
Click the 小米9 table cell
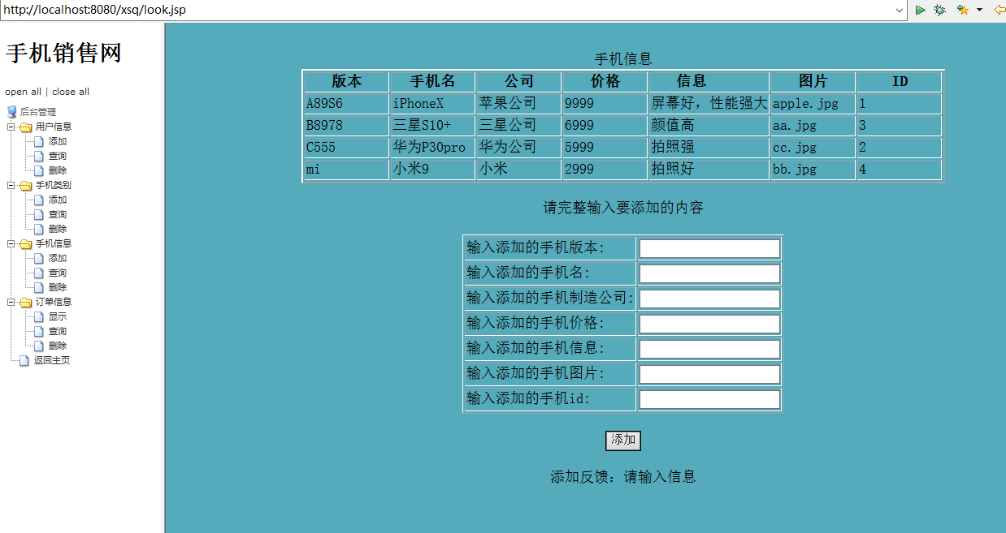pos(432,170)
